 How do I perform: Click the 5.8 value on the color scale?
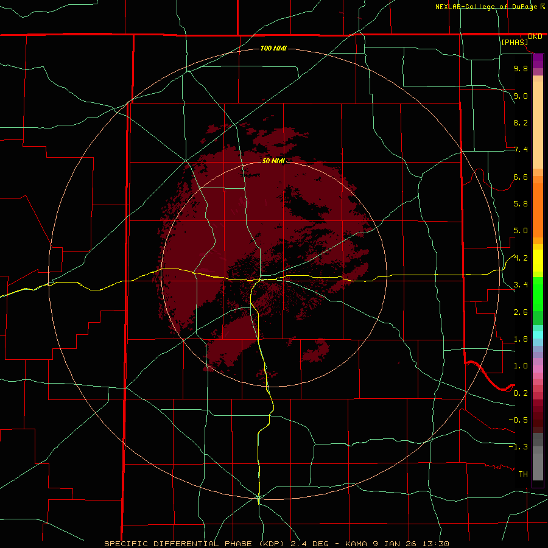pyautogui.click(x=521, y=204)
